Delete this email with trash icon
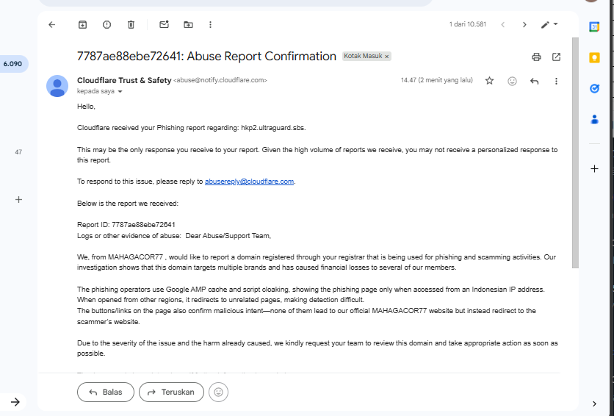 (131, 25)
